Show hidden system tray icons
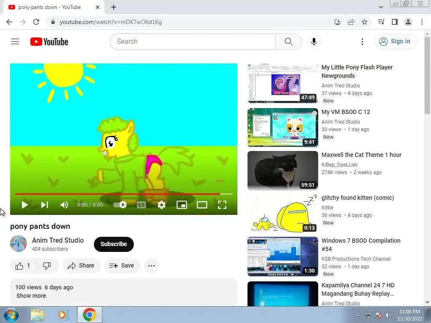Screen dimensions: 431x323 click(358, 315)
